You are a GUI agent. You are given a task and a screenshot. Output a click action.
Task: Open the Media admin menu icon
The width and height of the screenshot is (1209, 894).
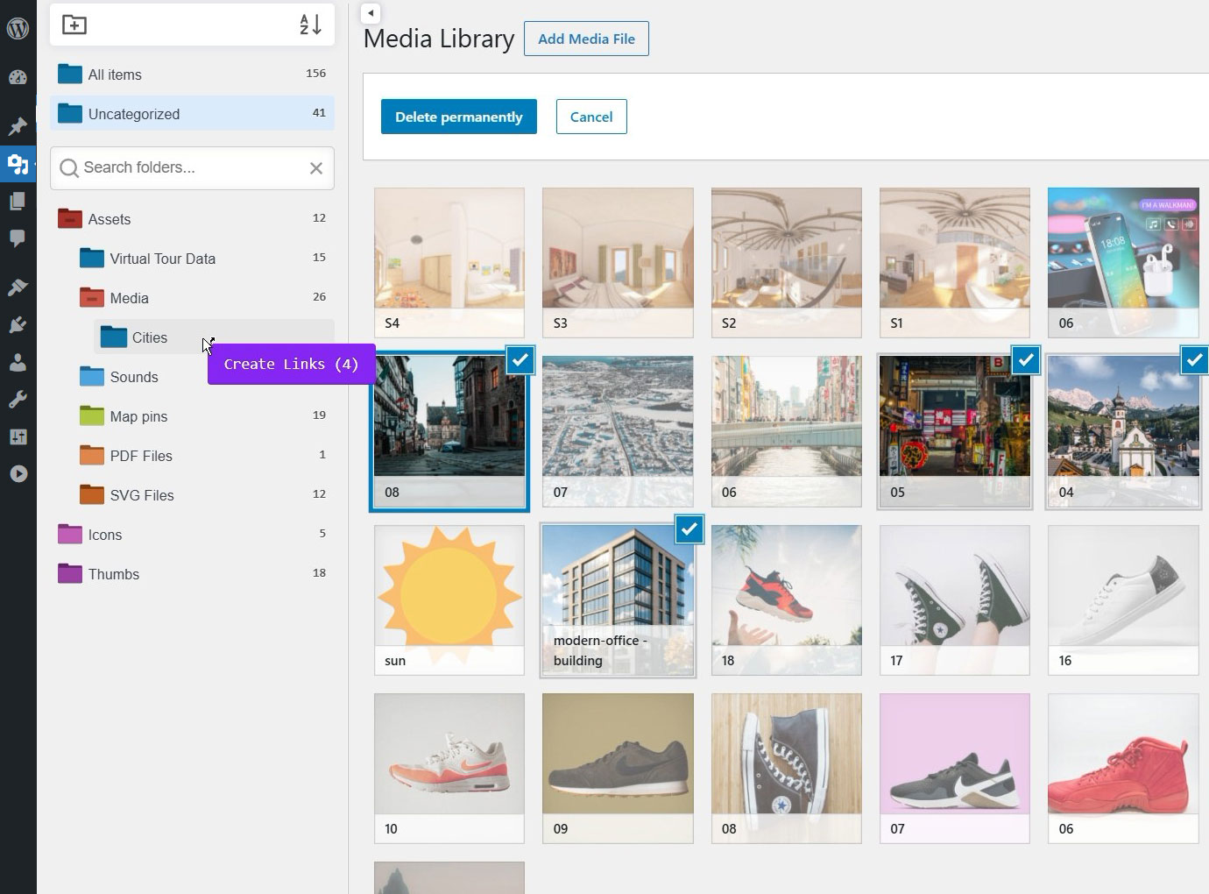coord(18,164)
